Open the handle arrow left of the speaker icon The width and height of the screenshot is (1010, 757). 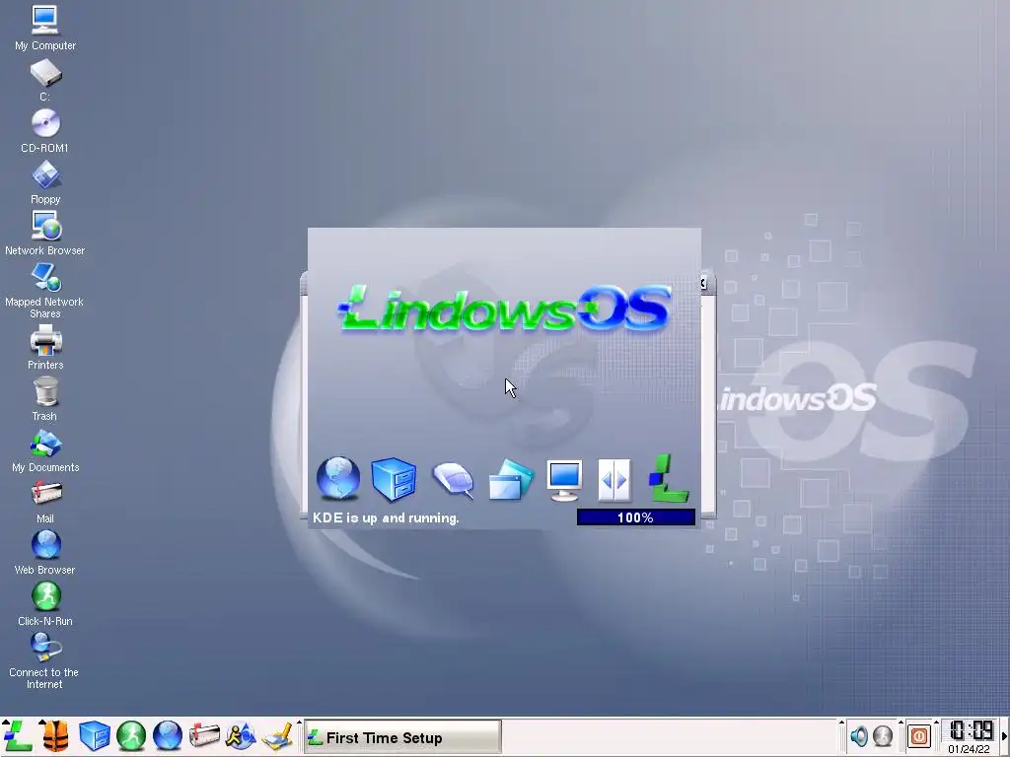click(841, 723)
